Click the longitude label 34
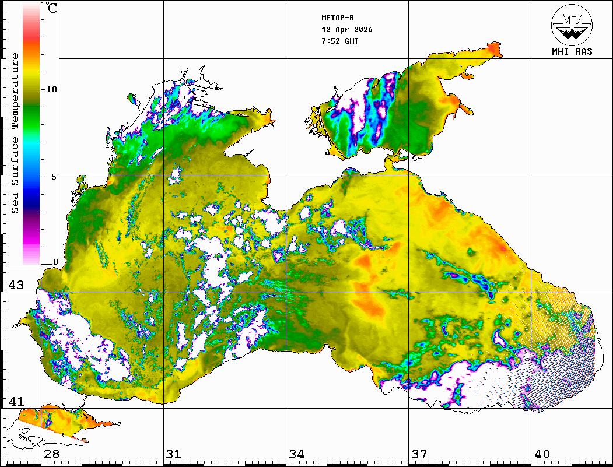The image size is (613, 467). 296,454
